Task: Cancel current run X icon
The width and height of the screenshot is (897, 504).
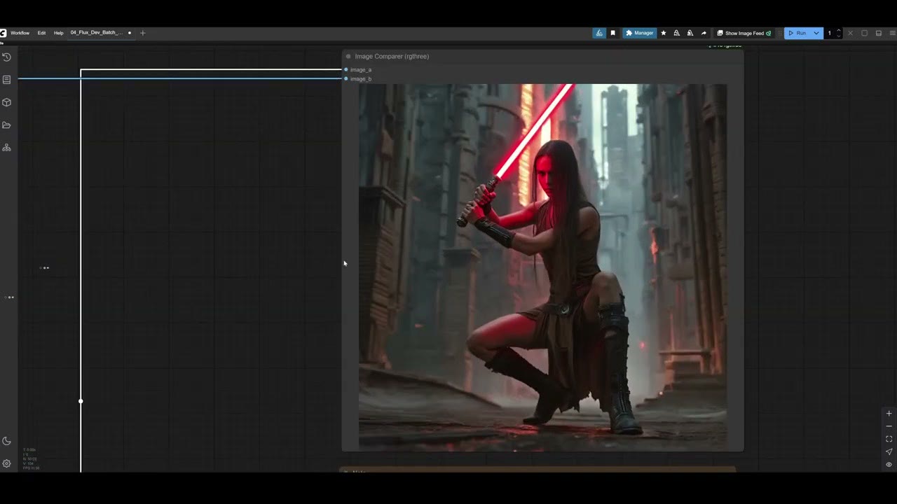Action: 851,33
